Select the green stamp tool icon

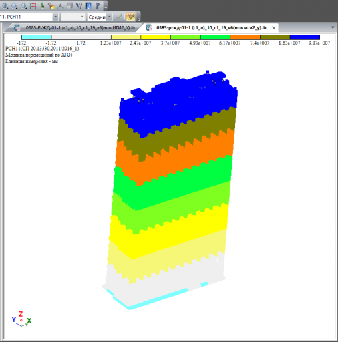click(42, 5)
